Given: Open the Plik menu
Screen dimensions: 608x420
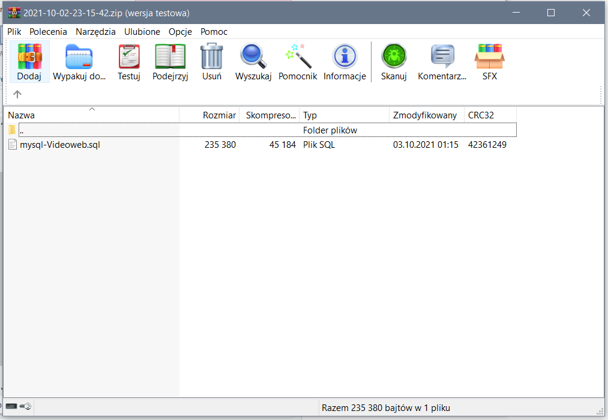Looking at the screenshot, I should [14, 32].
